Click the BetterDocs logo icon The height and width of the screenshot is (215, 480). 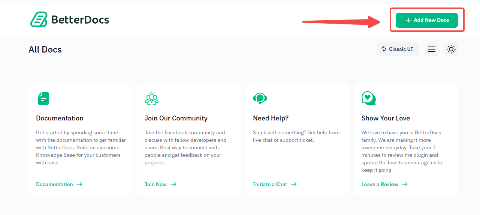(39, 20)
